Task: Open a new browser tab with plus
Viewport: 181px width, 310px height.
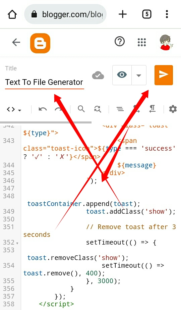Action: 123,14
